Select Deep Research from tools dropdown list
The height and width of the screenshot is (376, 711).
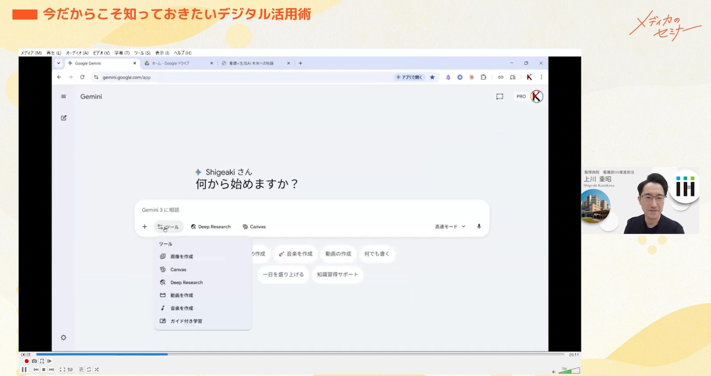click(203, 282)
